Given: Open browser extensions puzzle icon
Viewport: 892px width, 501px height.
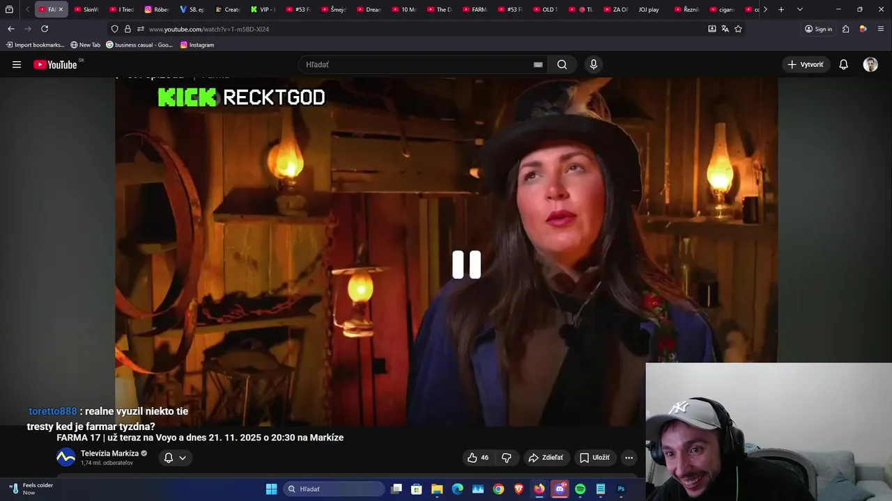Looking at the screenshot, I should pyautogui.click(x=845, y=29).
